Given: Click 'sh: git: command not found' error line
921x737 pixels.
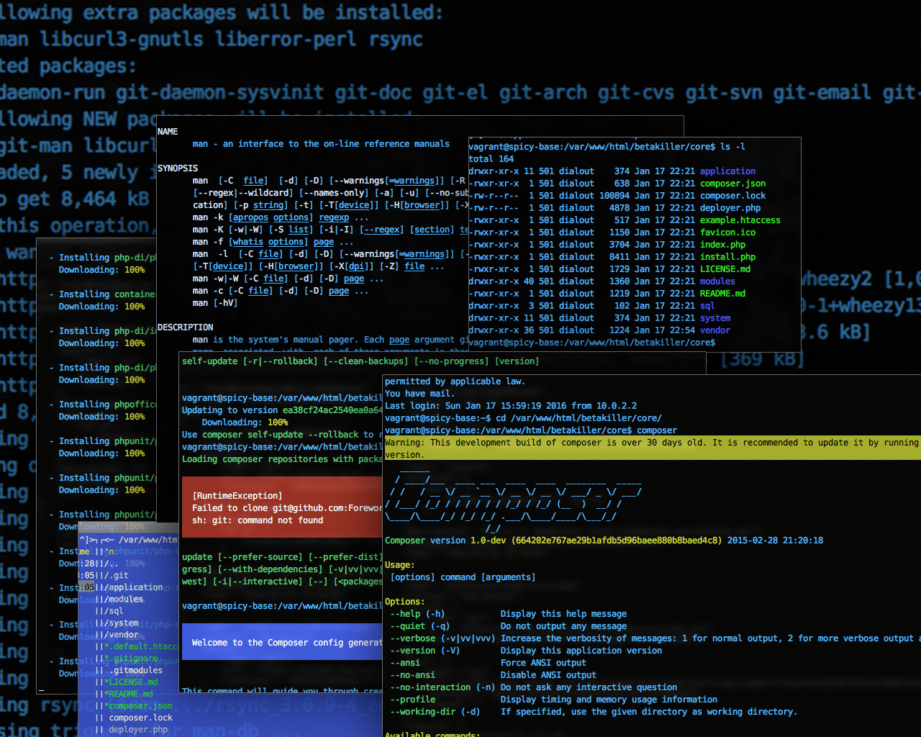Looking at the screenshot, I should click(258, 520).
